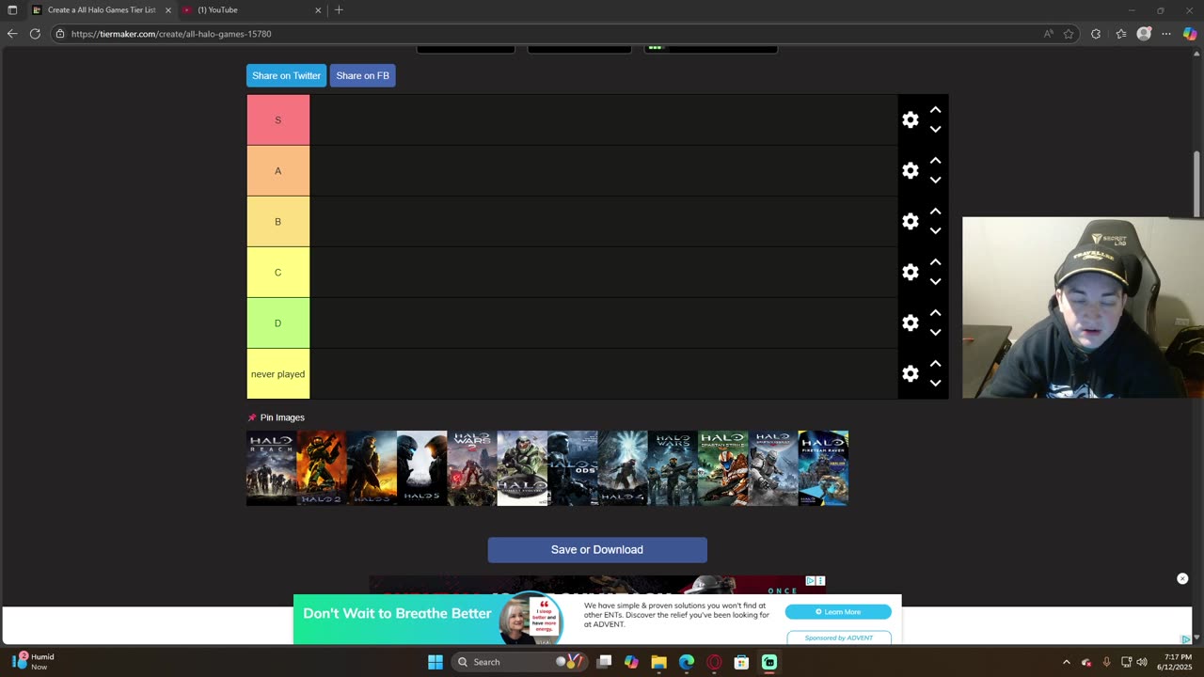This screenshot has width=1204, height=677.
Task: Select the first Halo Wars cover image
Action: (x=673, y=468)
